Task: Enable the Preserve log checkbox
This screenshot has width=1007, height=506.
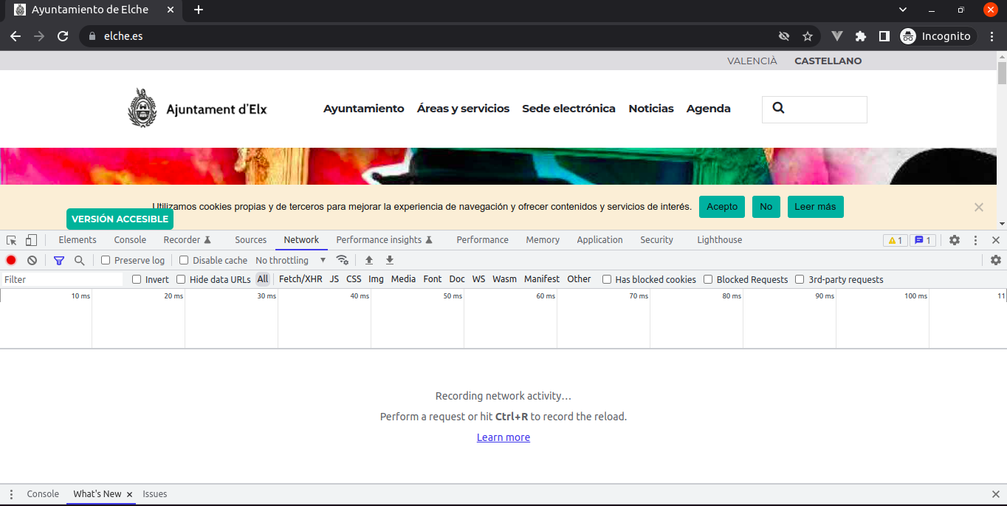Action: point(106,260)
